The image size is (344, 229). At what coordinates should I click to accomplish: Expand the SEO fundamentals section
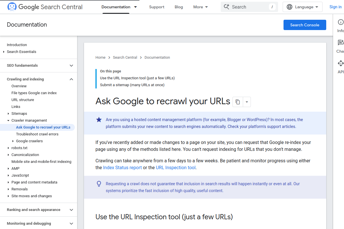(71, 66)
